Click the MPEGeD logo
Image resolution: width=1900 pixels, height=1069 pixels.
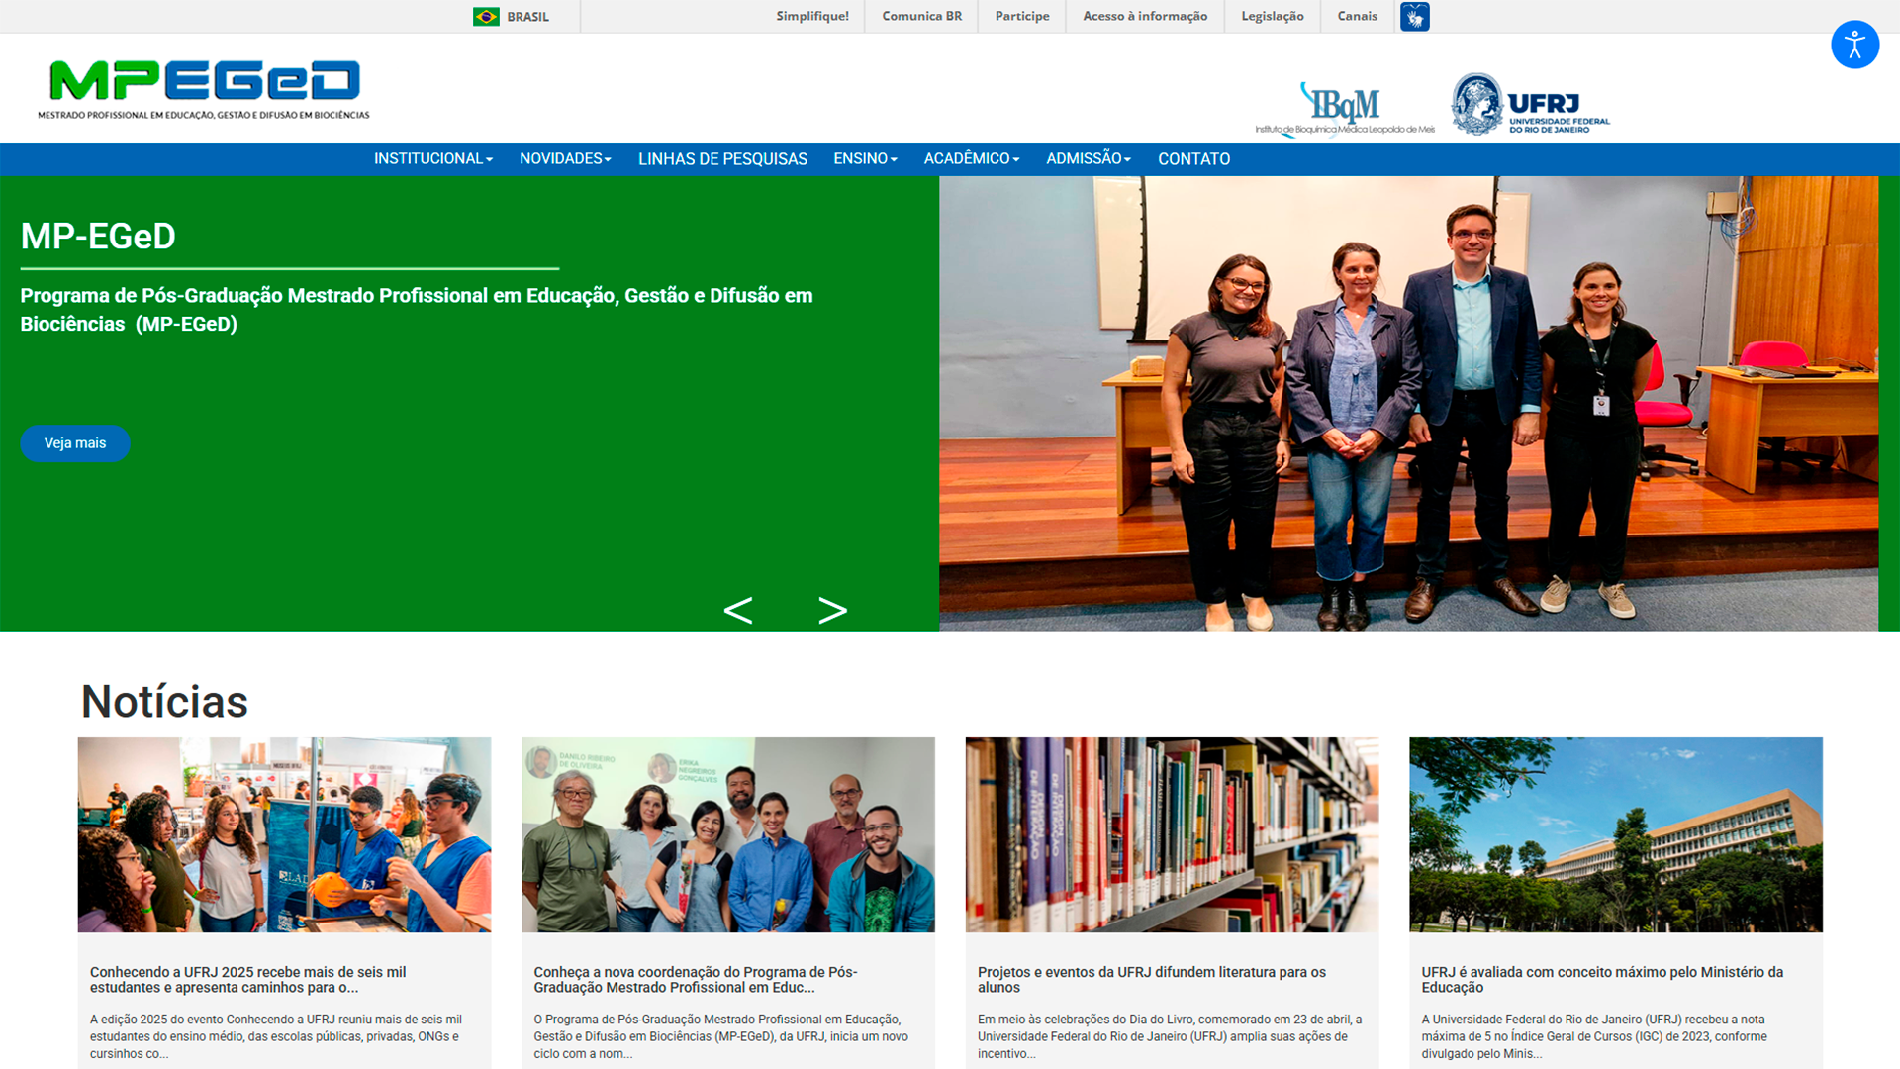(204, 89)
